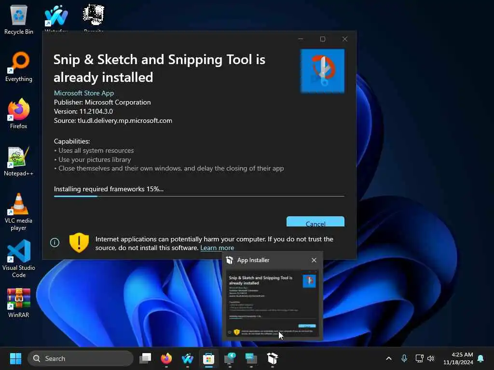This screenshot has height=370, width=494.
Task: Click the 'Version: 11.2104.3.0' text
Action: (83, 111)
